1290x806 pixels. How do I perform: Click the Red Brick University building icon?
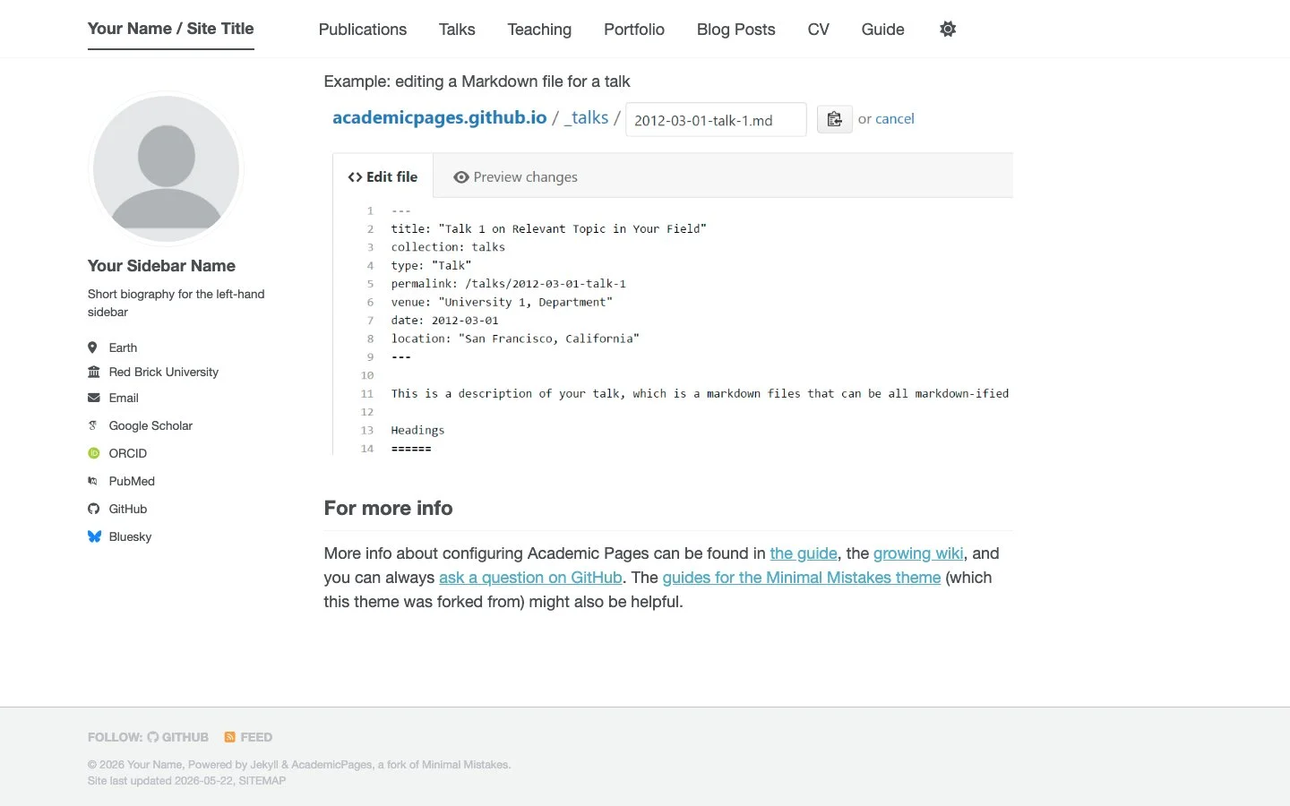coord(94,372)
